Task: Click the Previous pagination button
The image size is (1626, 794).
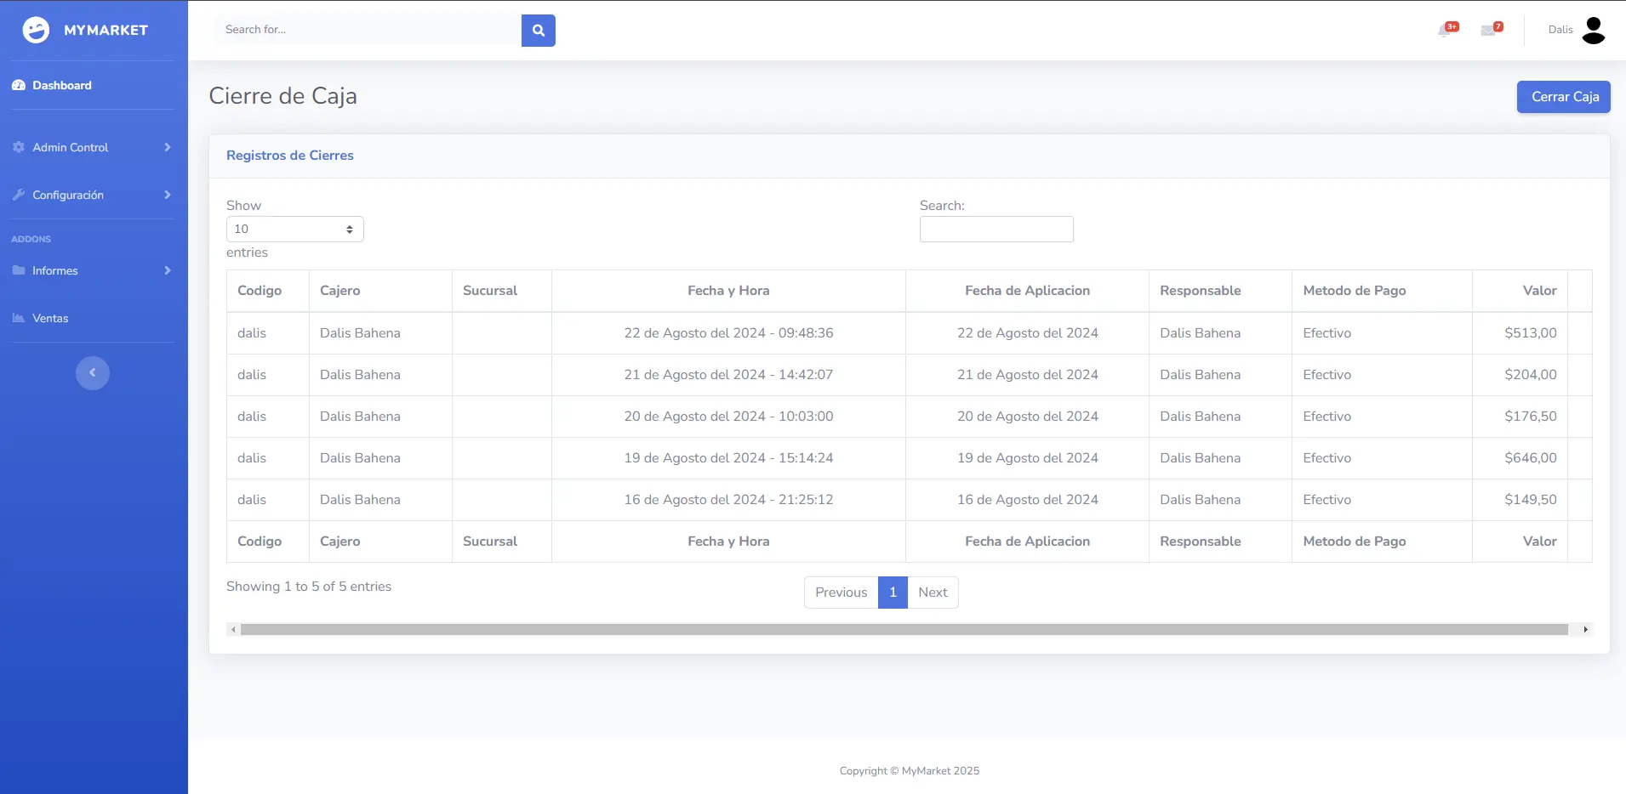Action: coord(841,593)
